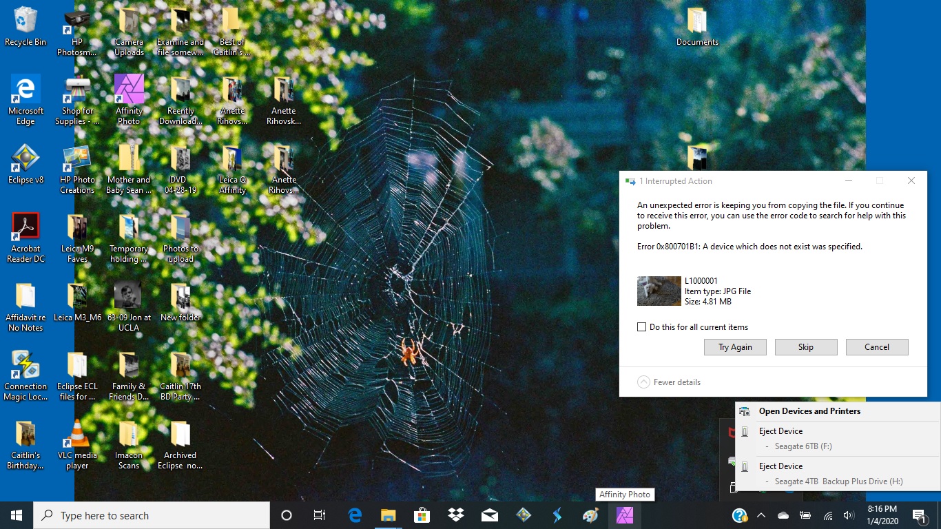
Task: Select the Caitlin 17th BD Party folder
Action: pyautogui.click(x=180, y=376)
